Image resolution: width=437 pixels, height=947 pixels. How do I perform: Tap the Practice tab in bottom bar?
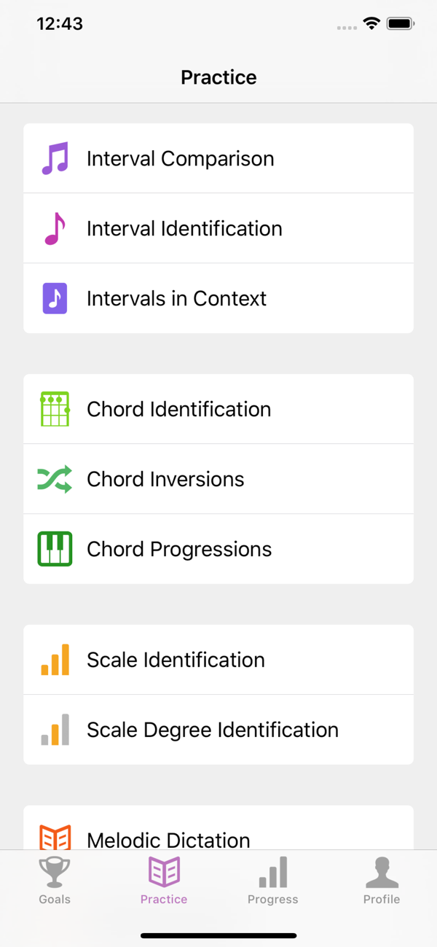pos(164,880)
